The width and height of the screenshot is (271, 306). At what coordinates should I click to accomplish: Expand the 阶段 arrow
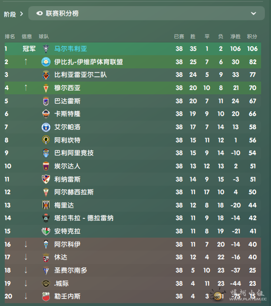(x=22, y=14)
